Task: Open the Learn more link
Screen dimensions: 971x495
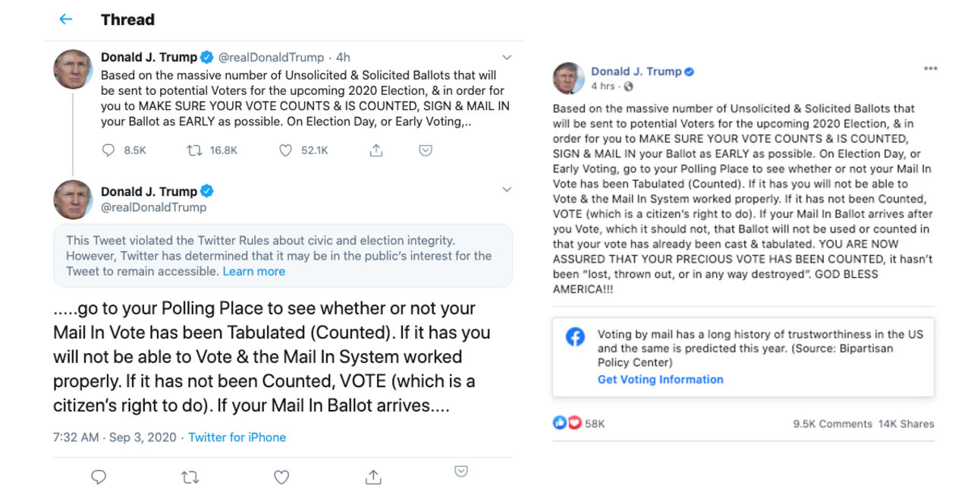Action: click(x=254, y=270)
